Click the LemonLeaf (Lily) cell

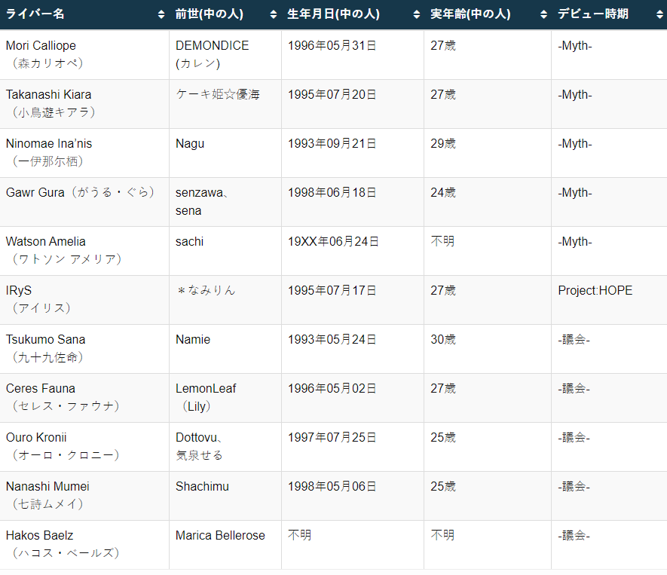tap(225, 397)
